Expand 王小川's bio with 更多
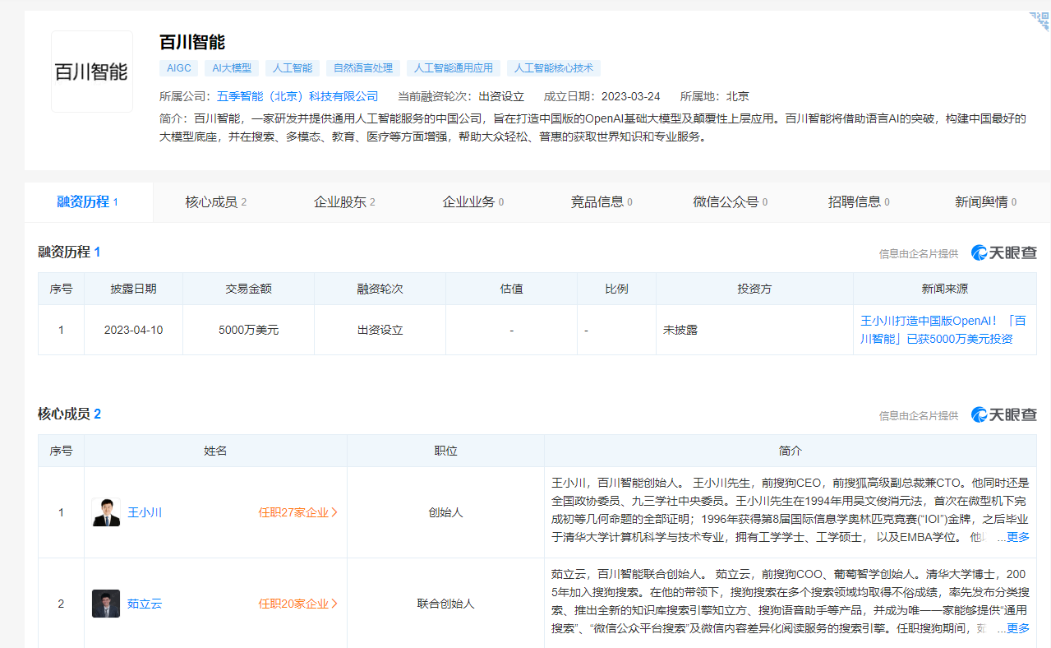Image resolution: width=1051 pixels, height=648 pixels. coord(1017,537)
